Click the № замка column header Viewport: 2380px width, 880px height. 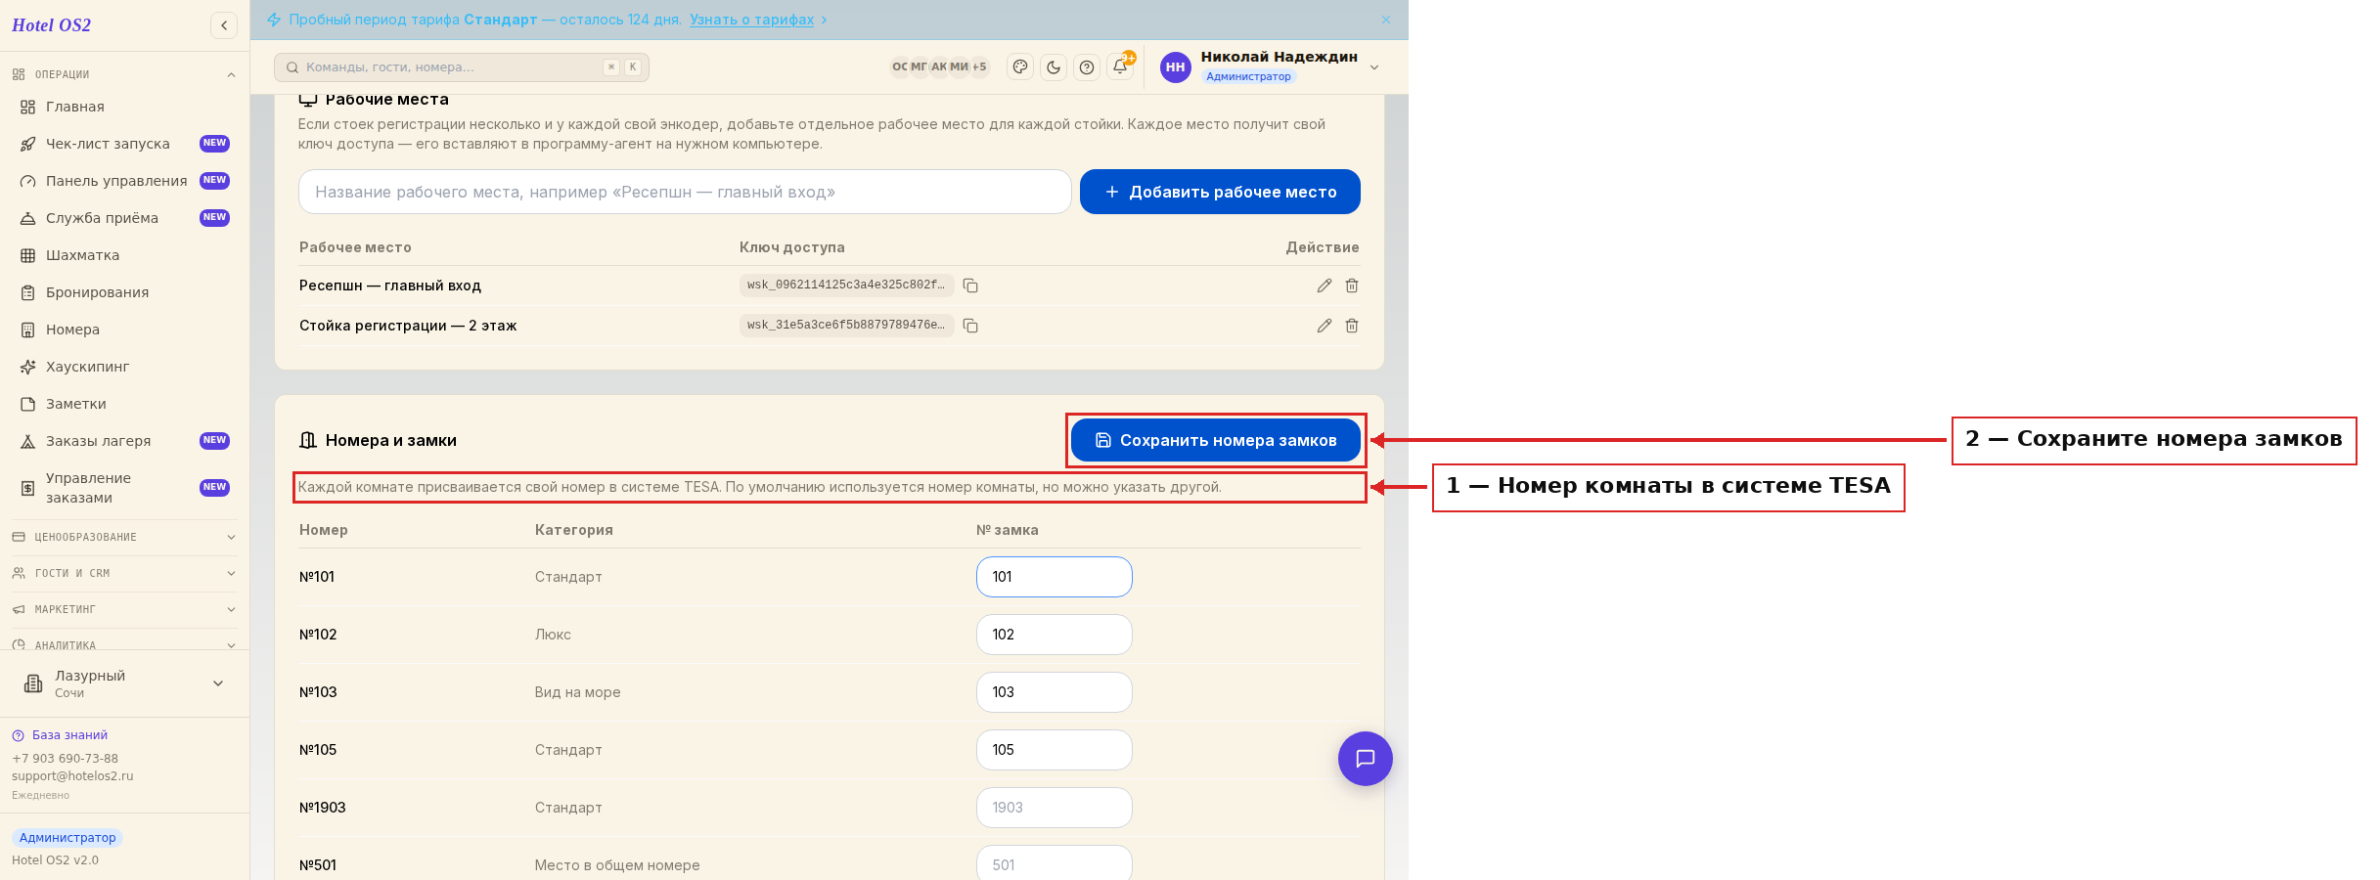[1008, 530]
